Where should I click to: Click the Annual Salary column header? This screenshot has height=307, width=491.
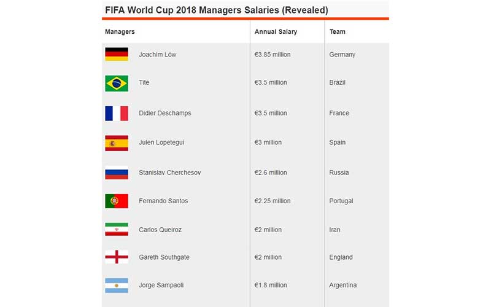(276, 31)
